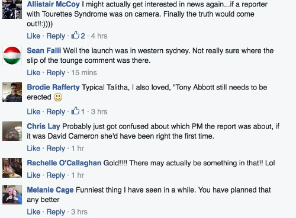Open Sean Falli's flag ball avatar
The image size is (296, 218).
[12, 56]
